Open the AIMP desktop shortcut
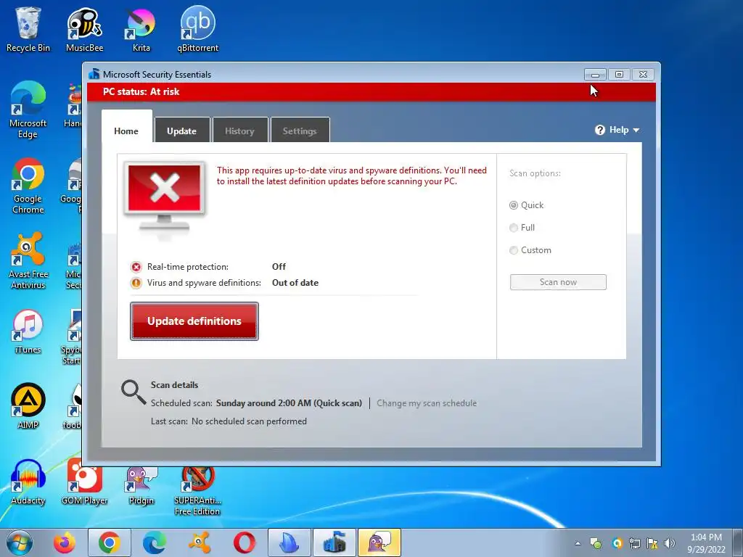The width and height of the screenshot is (743, 557). click(x=28, y=406)
